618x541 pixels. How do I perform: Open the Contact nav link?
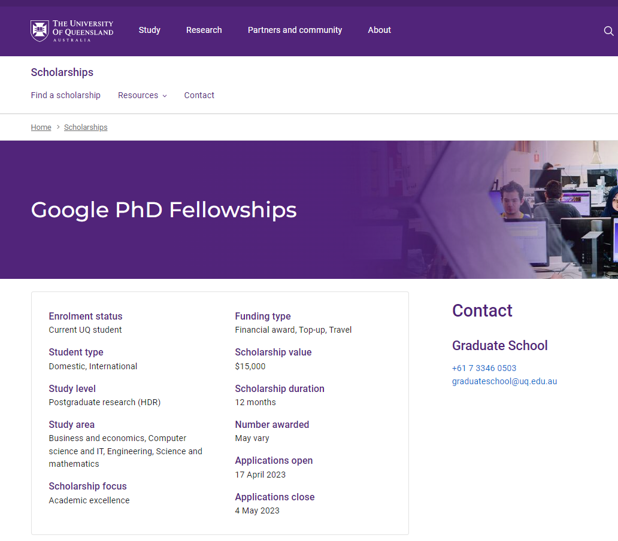(199, 95)
